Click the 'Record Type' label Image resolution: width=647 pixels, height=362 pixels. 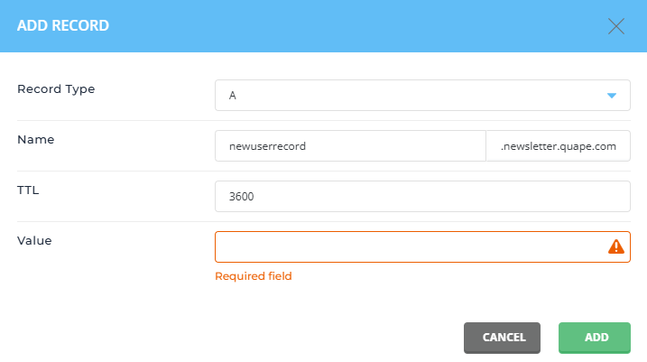[56, 89]
